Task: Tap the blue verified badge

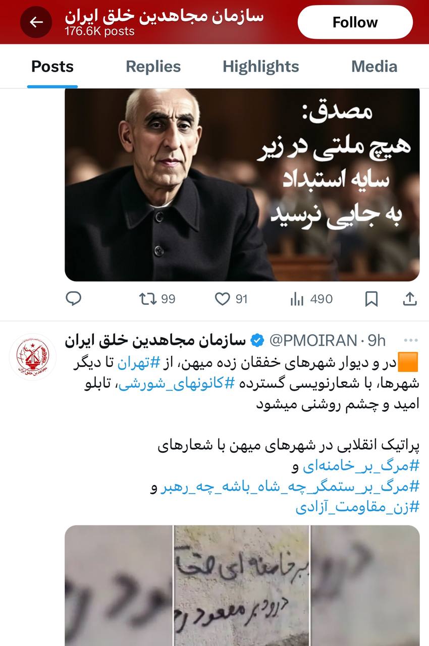Action: (x=257, y=341)
